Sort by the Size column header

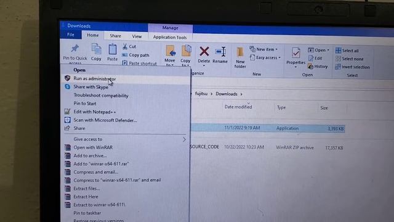(x=324, y=108)
